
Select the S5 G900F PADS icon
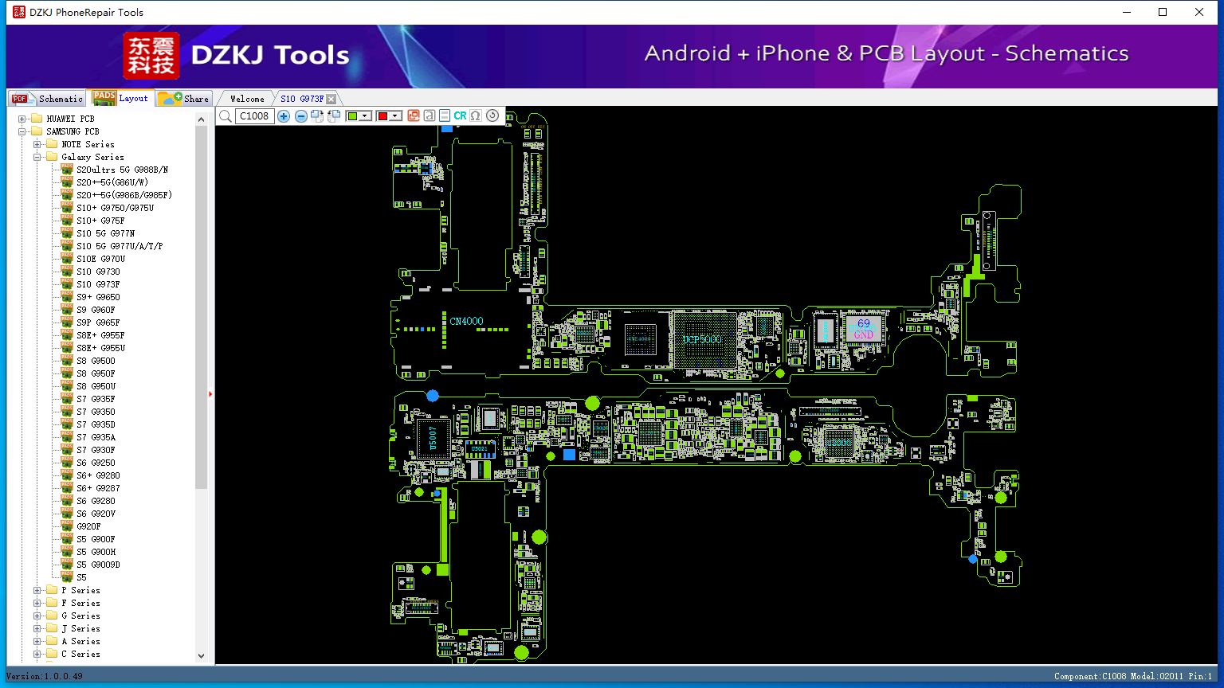pyautogui.click(x=67, y=539)
